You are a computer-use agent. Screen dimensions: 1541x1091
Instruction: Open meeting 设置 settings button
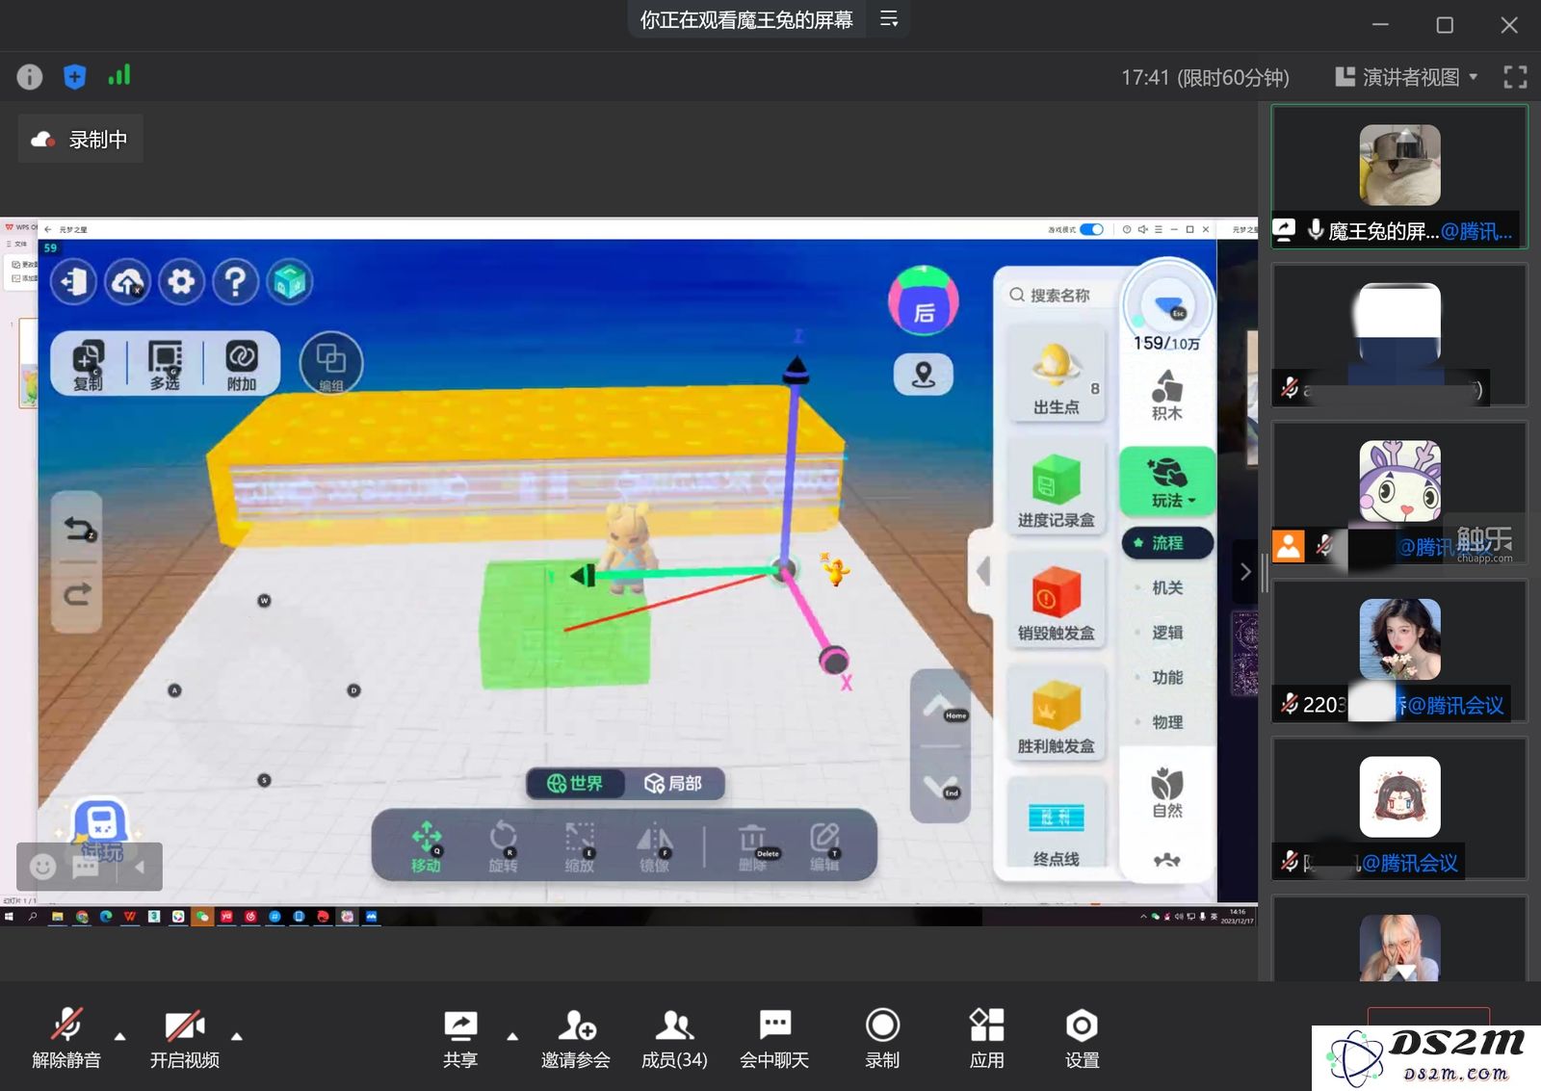[x=1082, y=1038]
